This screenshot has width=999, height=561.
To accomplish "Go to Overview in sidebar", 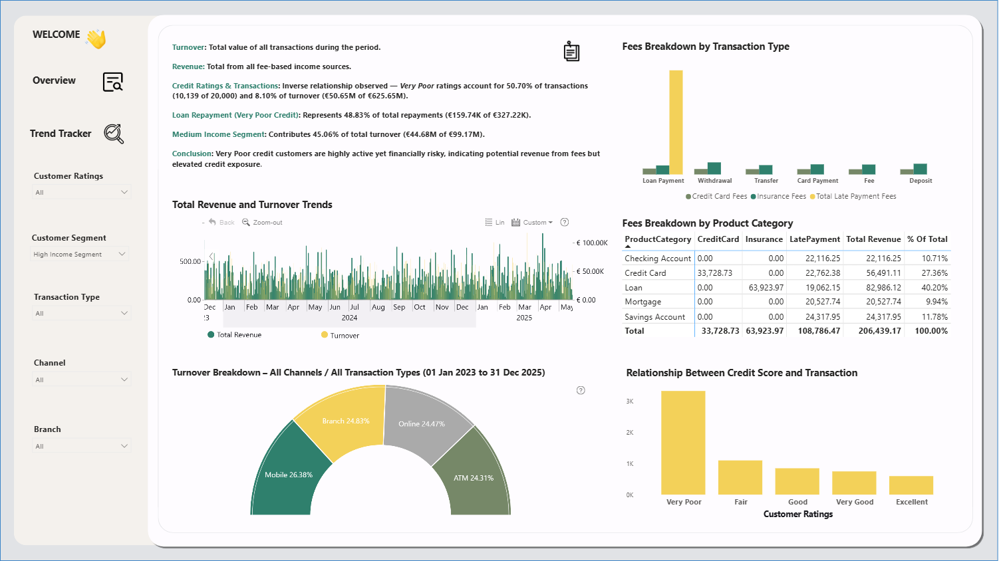I will pyautogui.click(x=54, y=80).
